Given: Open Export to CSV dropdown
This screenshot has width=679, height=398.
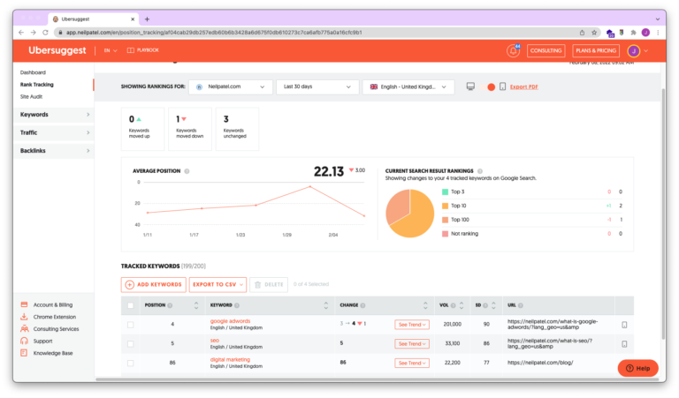Looking at the screenshot, I should tap(217, 285).
